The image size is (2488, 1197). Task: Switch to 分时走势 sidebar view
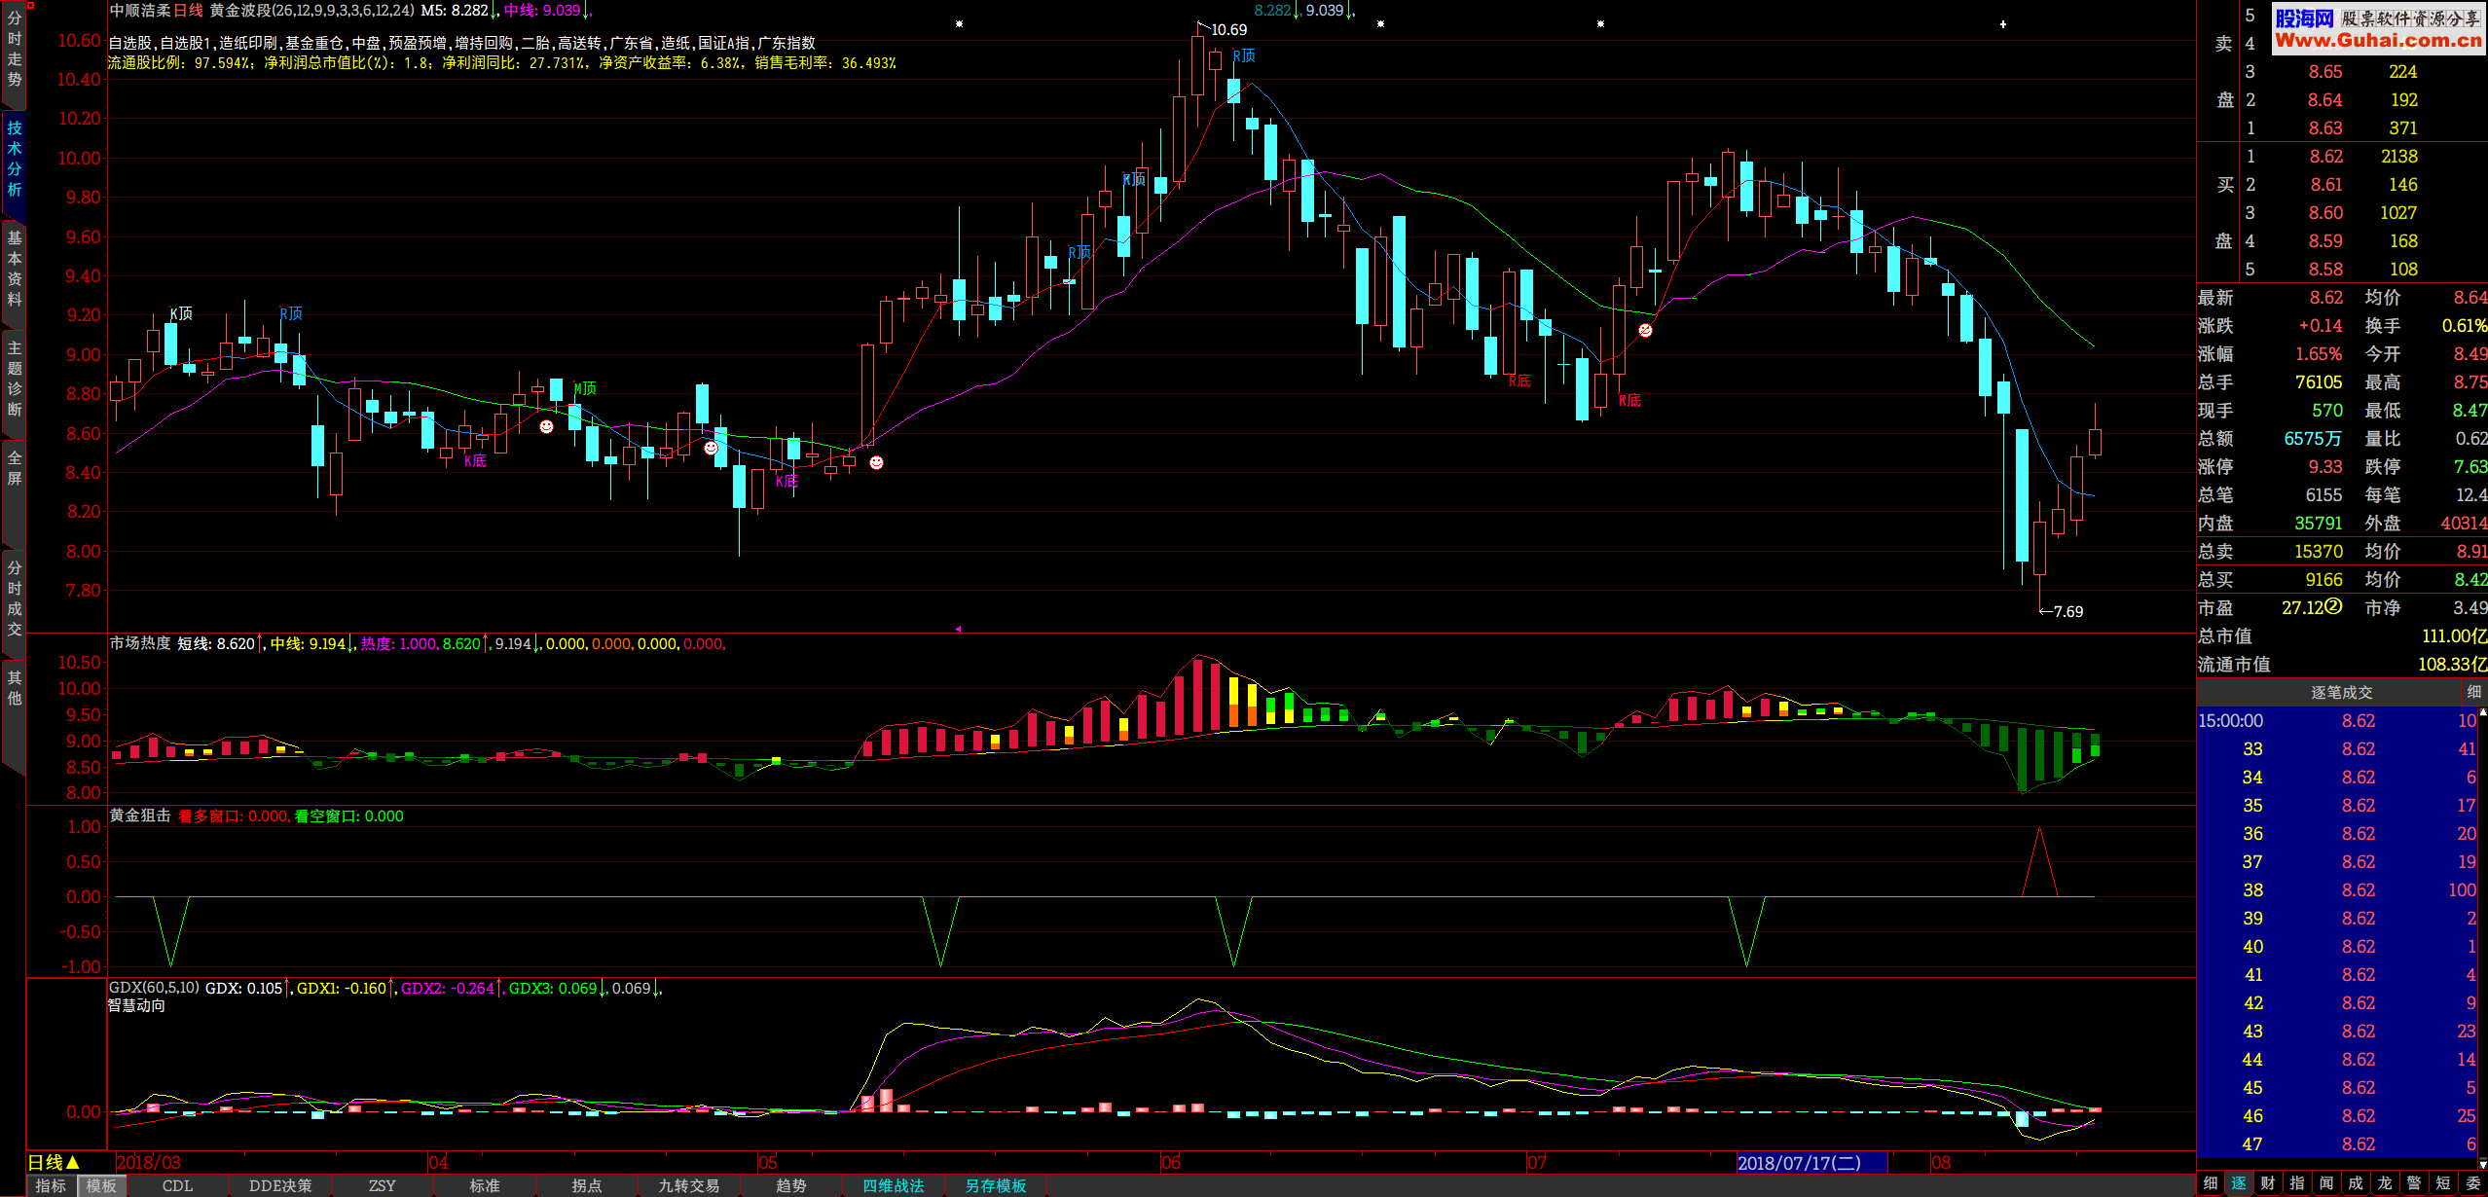point(14,49)
